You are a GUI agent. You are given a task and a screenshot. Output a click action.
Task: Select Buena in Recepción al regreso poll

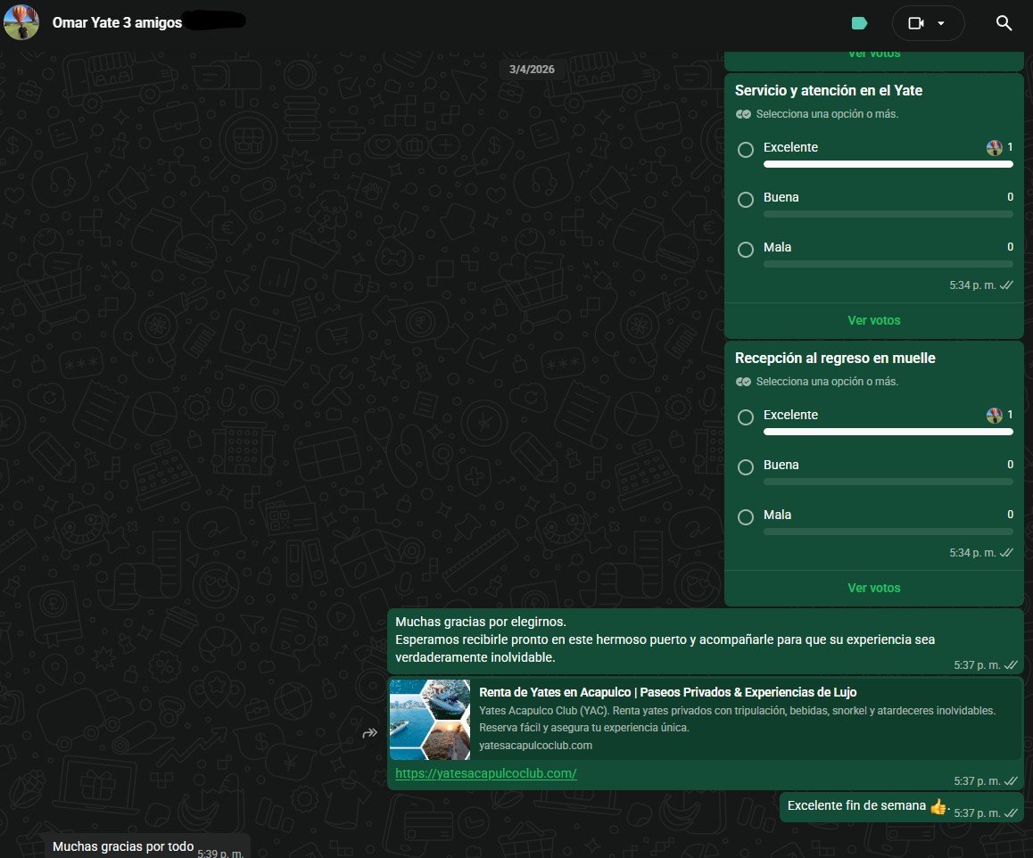point(745,466)
